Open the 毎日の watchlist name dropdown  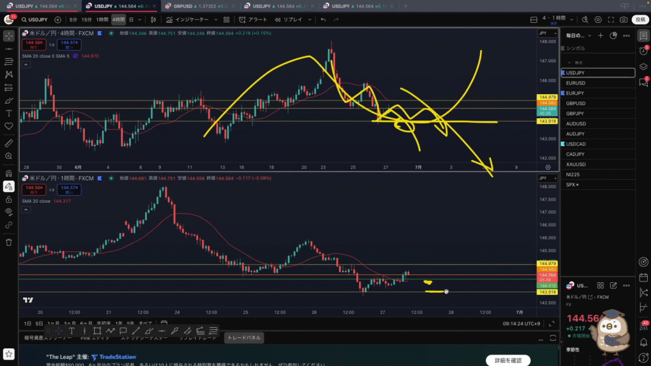(579, 36)
